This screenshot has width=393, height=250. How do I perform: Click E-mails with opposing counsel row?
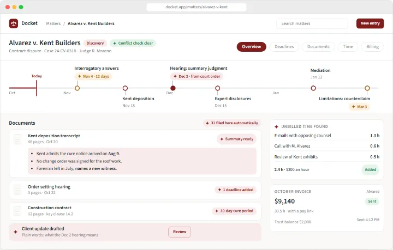point(327,136)
